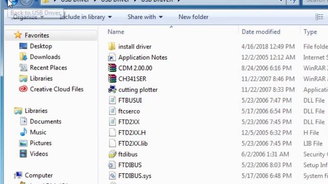Sort files by the Type column
This screenshot has height=184, width=328.
[310, 32]
